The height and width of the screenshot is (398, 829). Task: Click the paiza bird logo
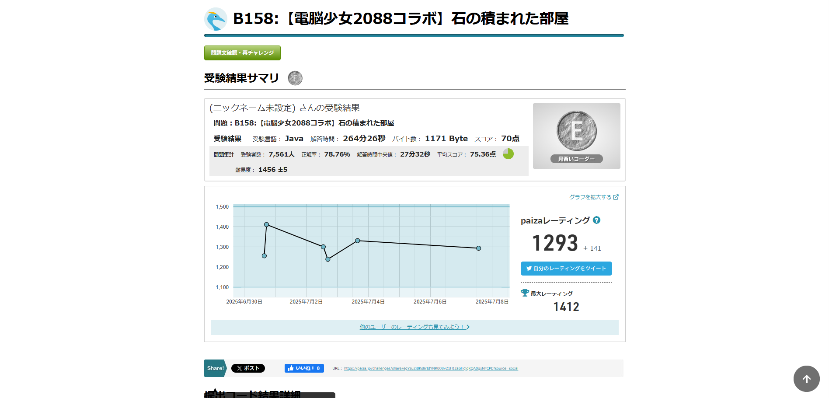(216, 19)
